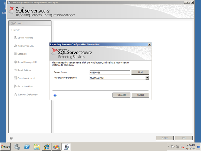Close the Reporting Services Configuration Manager window
The image size is (201, 151).
pyautogui.click(x=192, y=3)
